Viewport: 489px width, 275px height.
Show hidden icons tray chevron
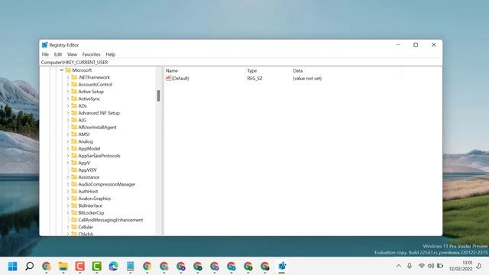click(399, 266)
